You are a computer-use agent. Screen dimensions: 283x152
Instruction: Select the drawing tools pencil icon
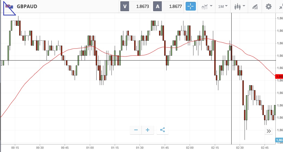click(x=255, y=7)
